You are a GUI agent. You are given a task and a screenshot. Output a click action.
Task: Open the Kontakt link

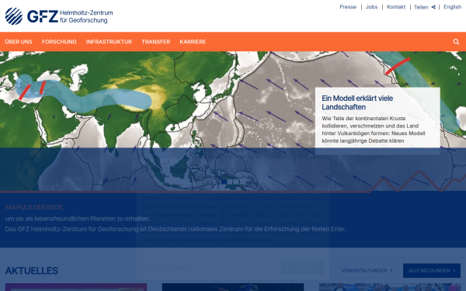(x=396, y=7)
